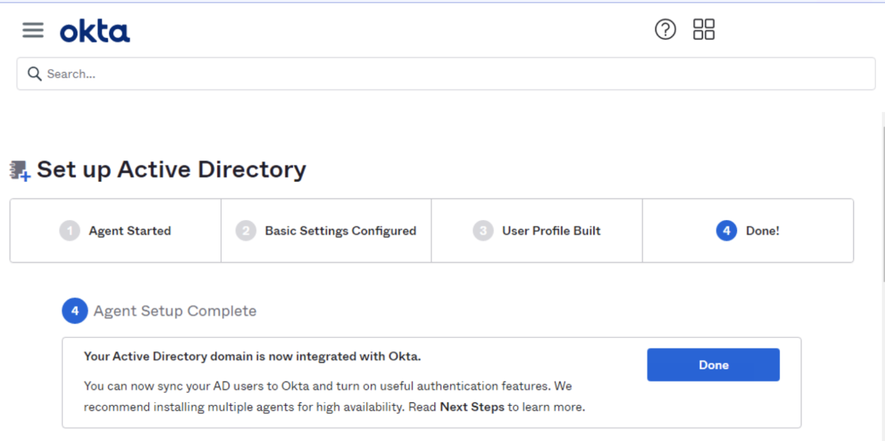Screen dimensions: 885x441
Task: Click the blue Done button
Action: pyautogui.click(x=713, y=364)
